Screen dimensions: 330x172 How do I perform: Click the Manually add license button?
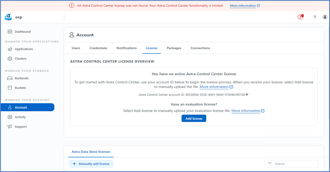click(x=91, y=164)
